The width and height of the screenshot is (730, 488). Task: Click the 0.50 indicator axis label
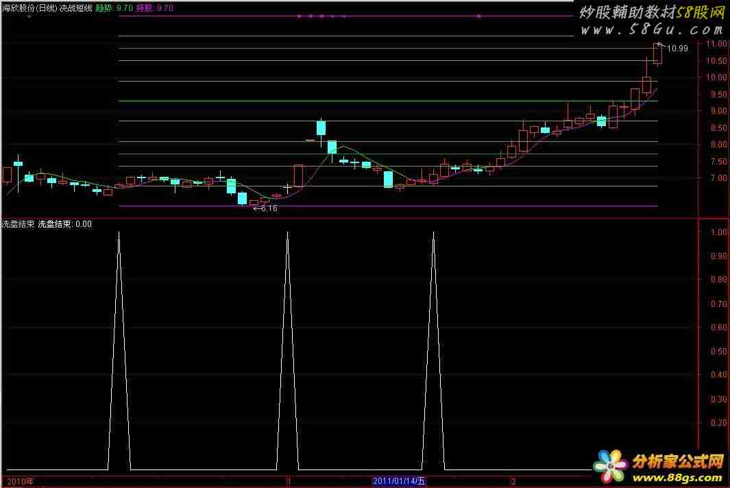coord(719,351)
